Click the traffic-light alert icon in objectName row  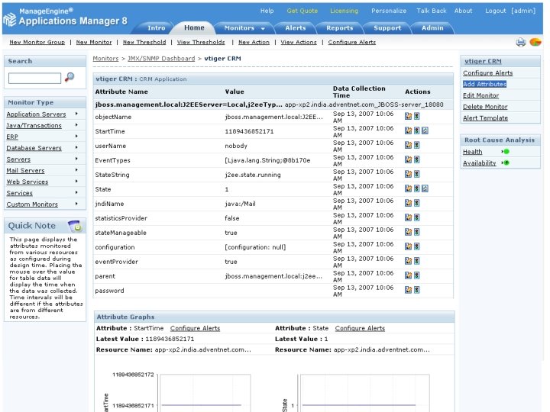coord(416,116)
